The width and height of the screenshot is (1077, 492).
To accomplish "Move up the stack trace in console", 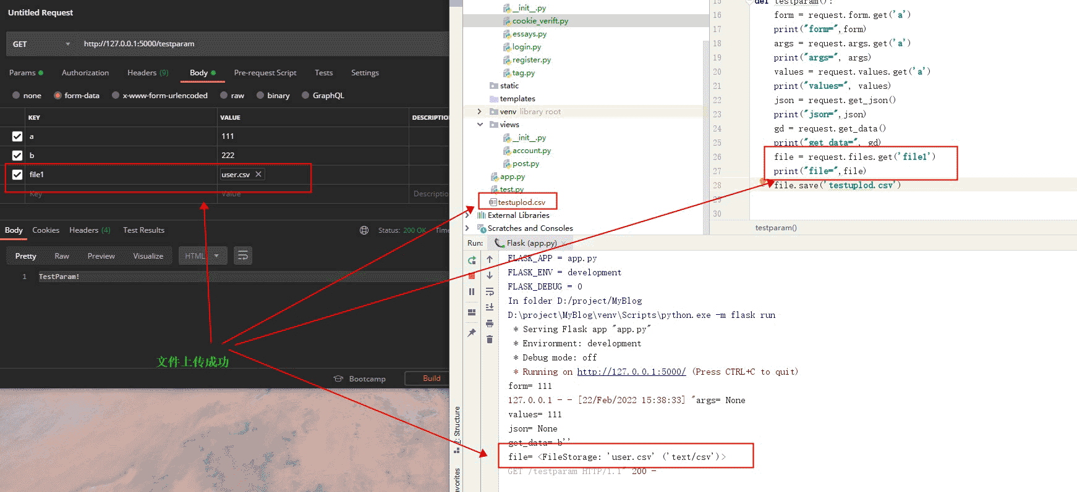I will point(490,259).
